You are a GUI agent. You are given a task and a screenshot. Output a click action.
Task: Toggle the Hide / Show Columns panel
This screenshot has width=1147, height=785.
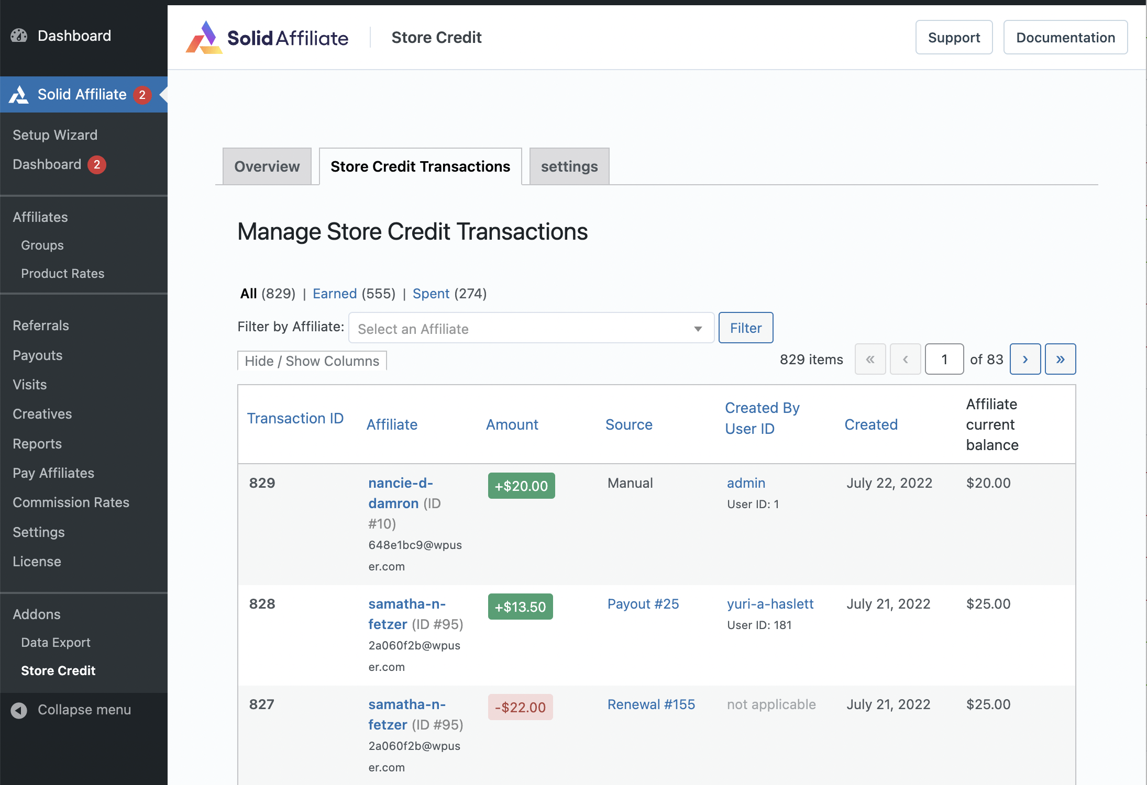point(312,361)
